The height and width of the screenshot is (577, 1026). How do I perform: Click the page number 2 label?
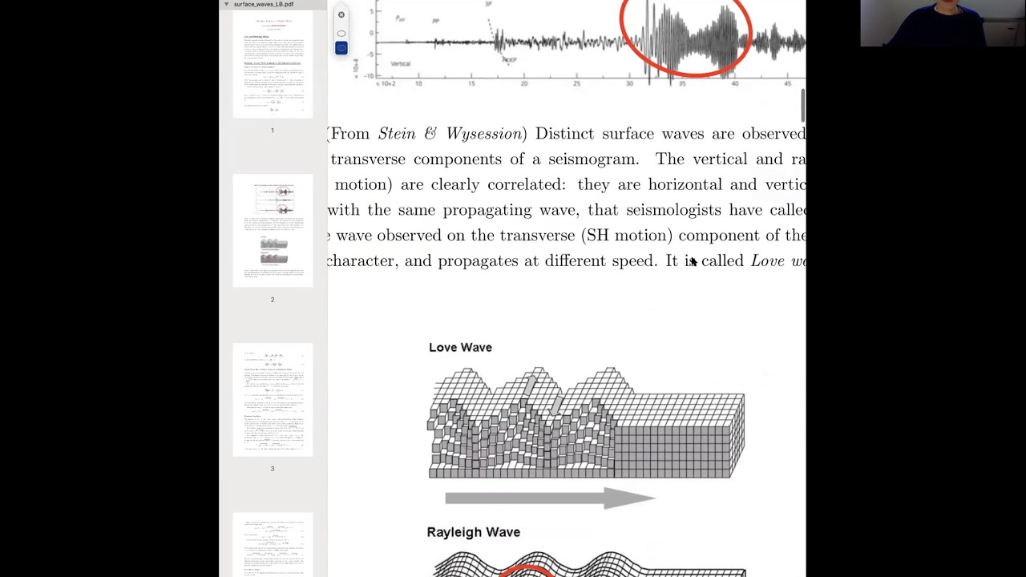click(273, 300)
